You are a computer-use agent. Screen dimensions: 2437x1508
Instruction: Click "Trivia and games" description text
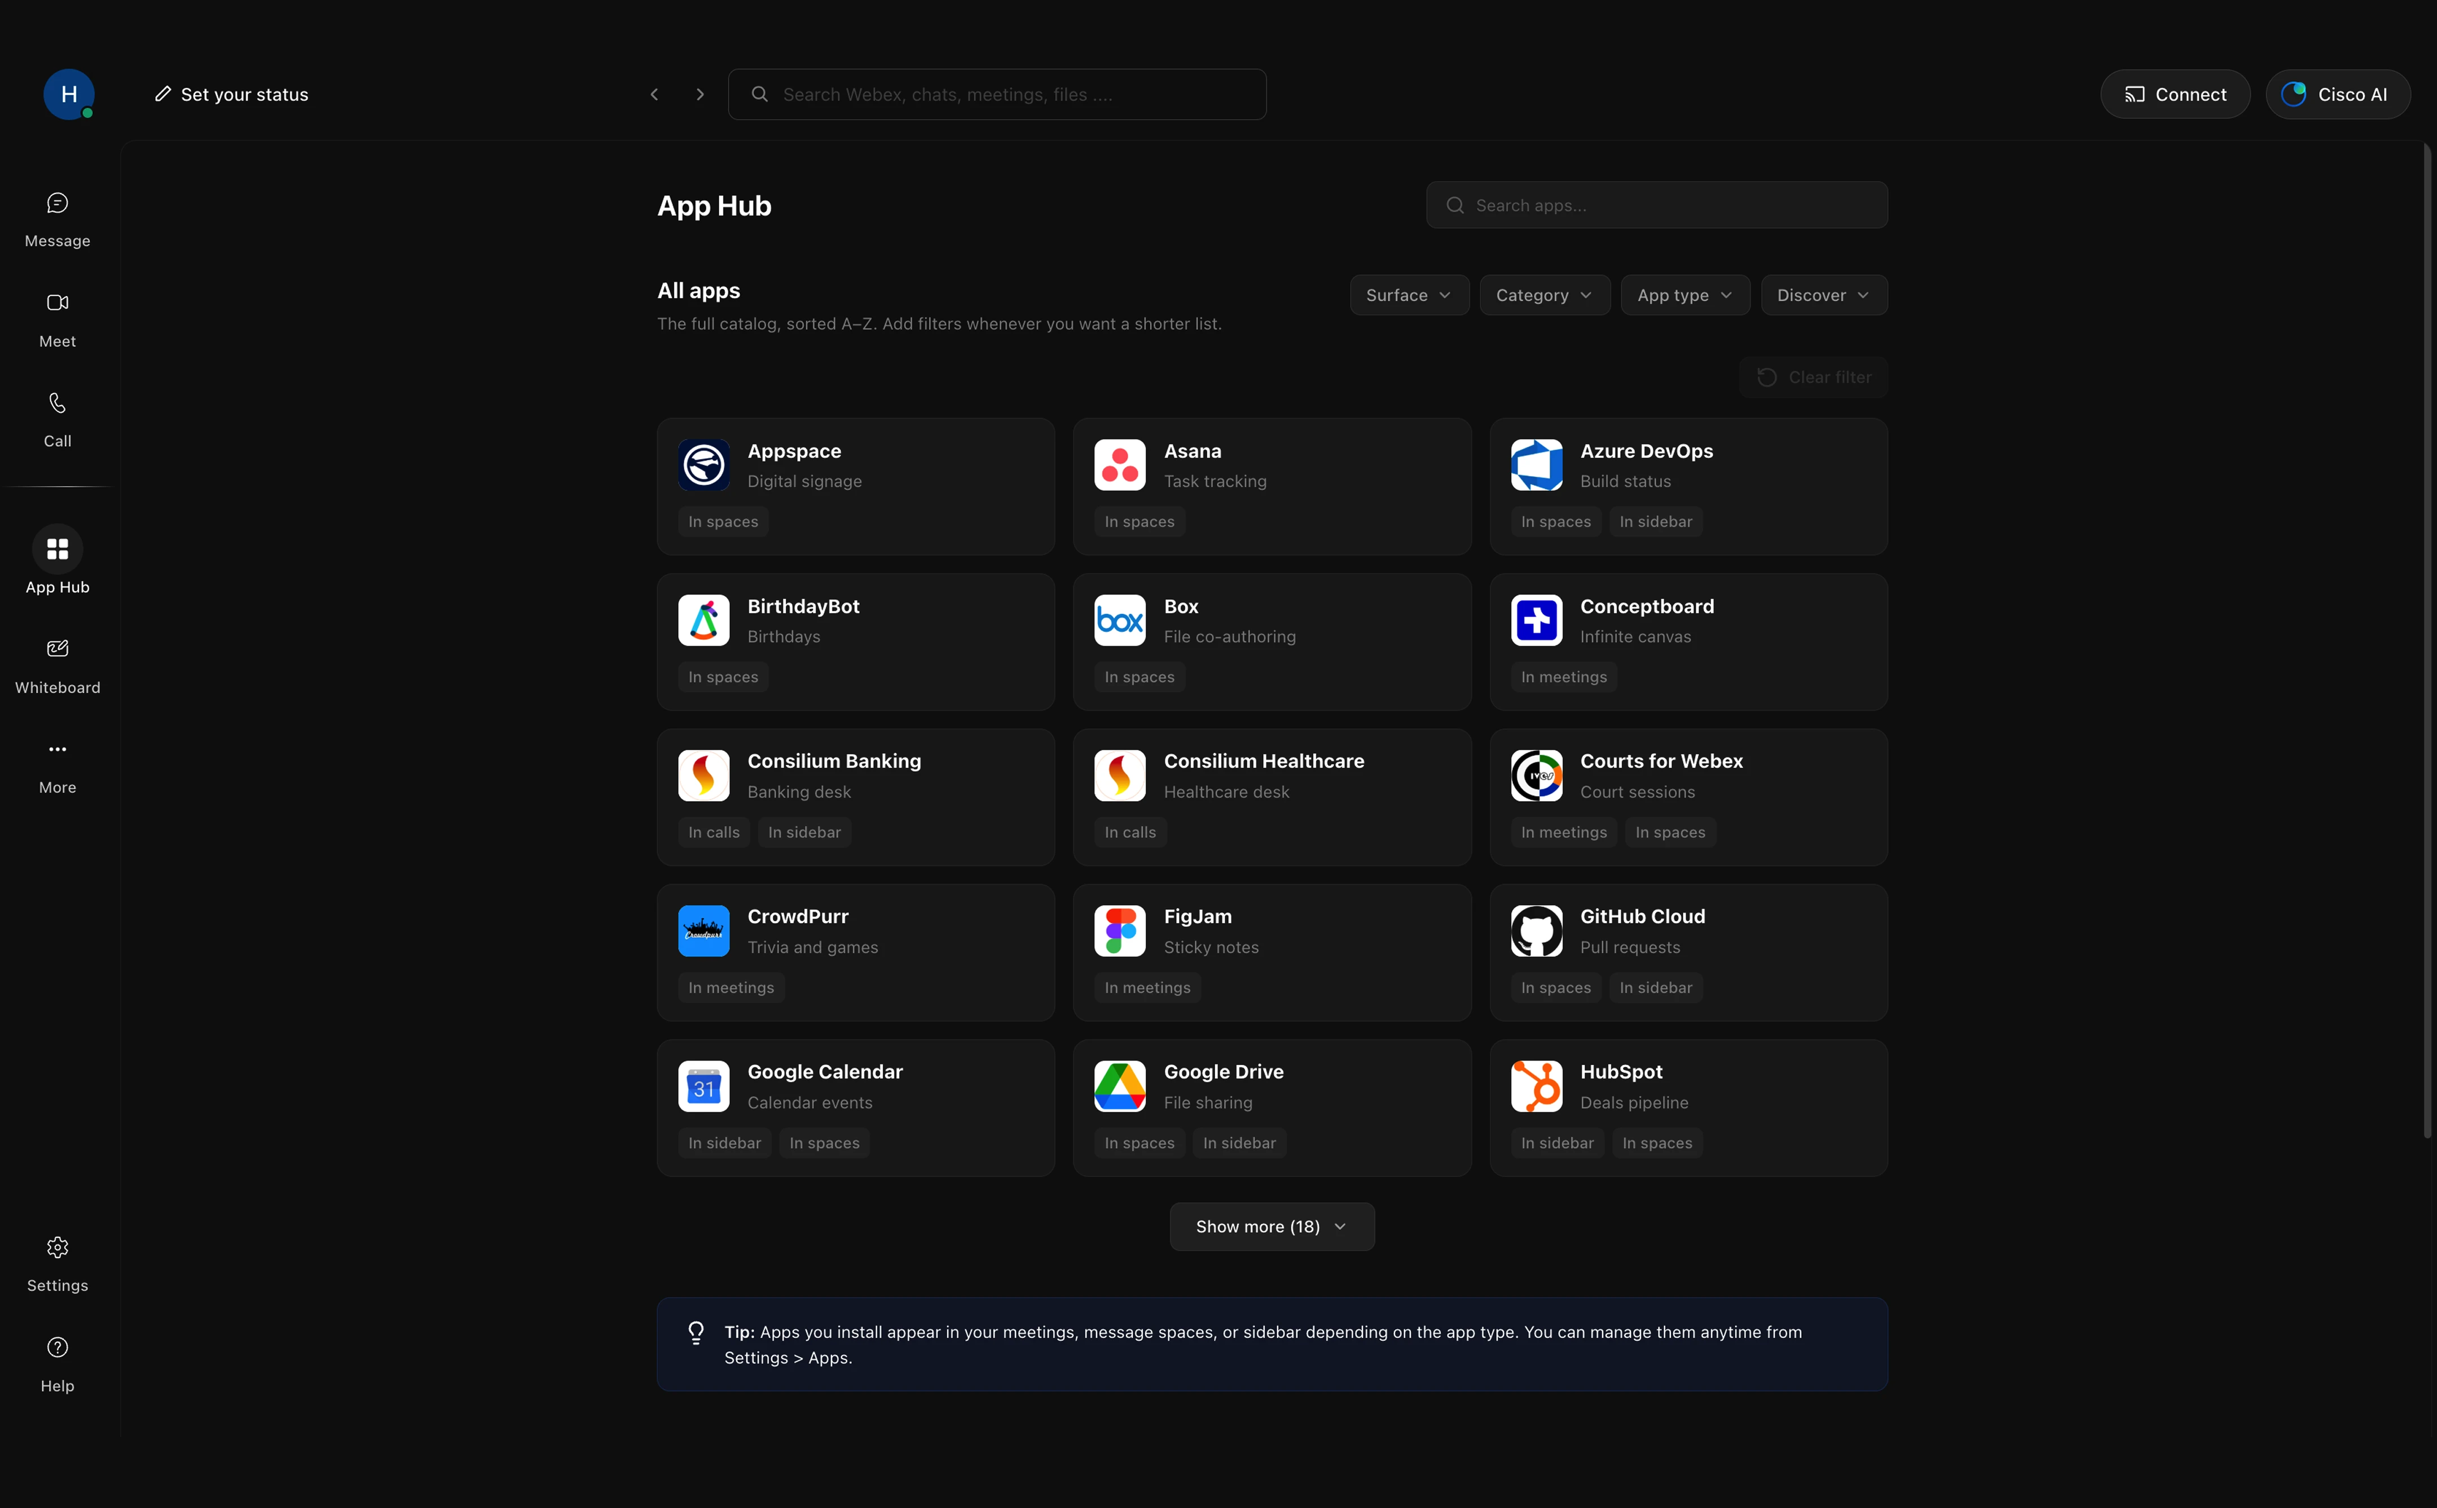813,947
